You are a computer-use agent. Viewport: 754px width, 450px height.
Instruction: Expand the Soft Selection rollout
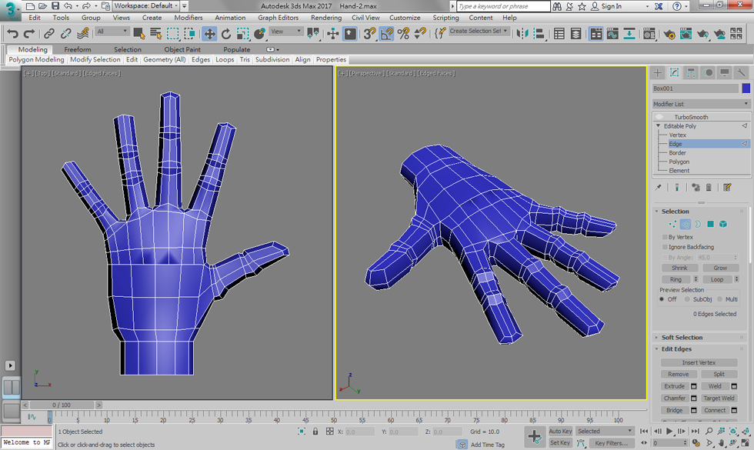(x=682, y=337)
